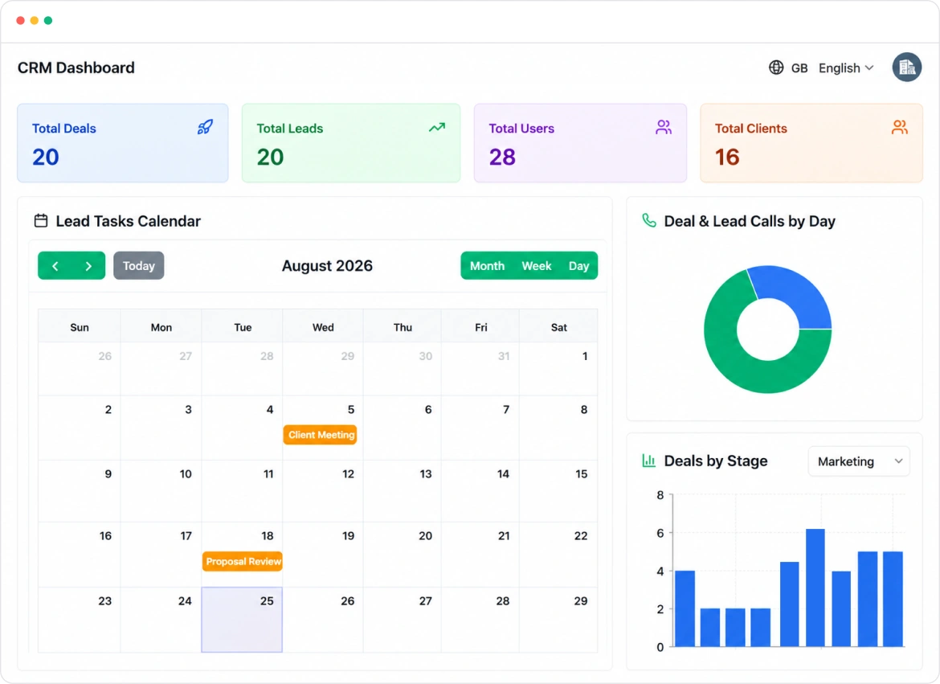Select day 9 in the calendar
The height and width of the screenshot is (684, 940).
79,491
